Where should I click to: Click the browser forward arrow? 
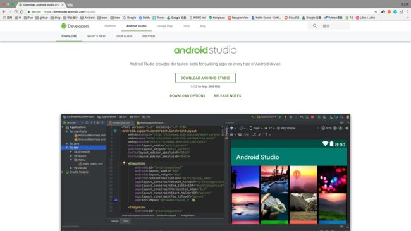9,12
